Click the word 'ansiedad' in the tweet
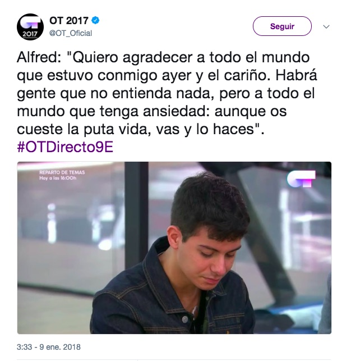Viewport: 351px width, 361px height. [x=176, y=111]
